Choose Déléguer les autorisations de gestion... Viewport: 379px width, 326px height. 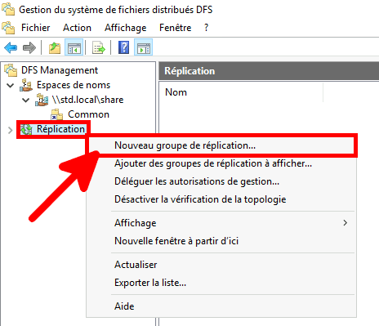[221, 181]
